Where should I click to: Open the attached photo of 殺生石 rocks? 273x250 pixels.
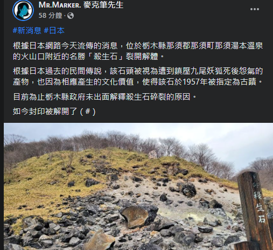pos(138,186)
